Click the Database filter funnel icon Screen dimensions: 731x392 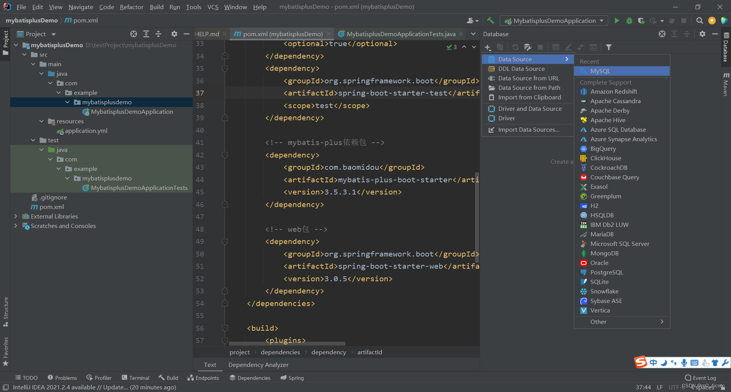point(609,47)
